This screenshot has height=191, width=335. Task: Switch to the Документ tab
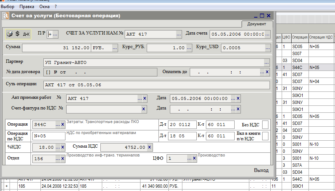tap(257, 24)
